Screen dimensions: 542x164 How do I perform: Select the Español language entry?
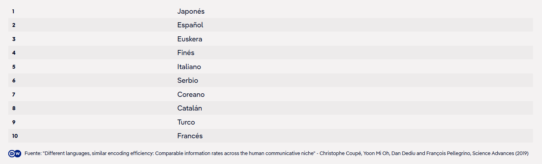point(190,25)
